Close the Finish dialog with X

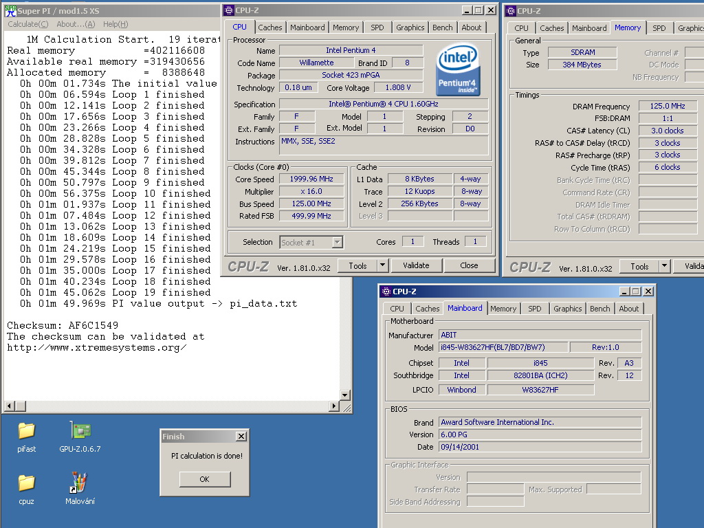[241, 436]
